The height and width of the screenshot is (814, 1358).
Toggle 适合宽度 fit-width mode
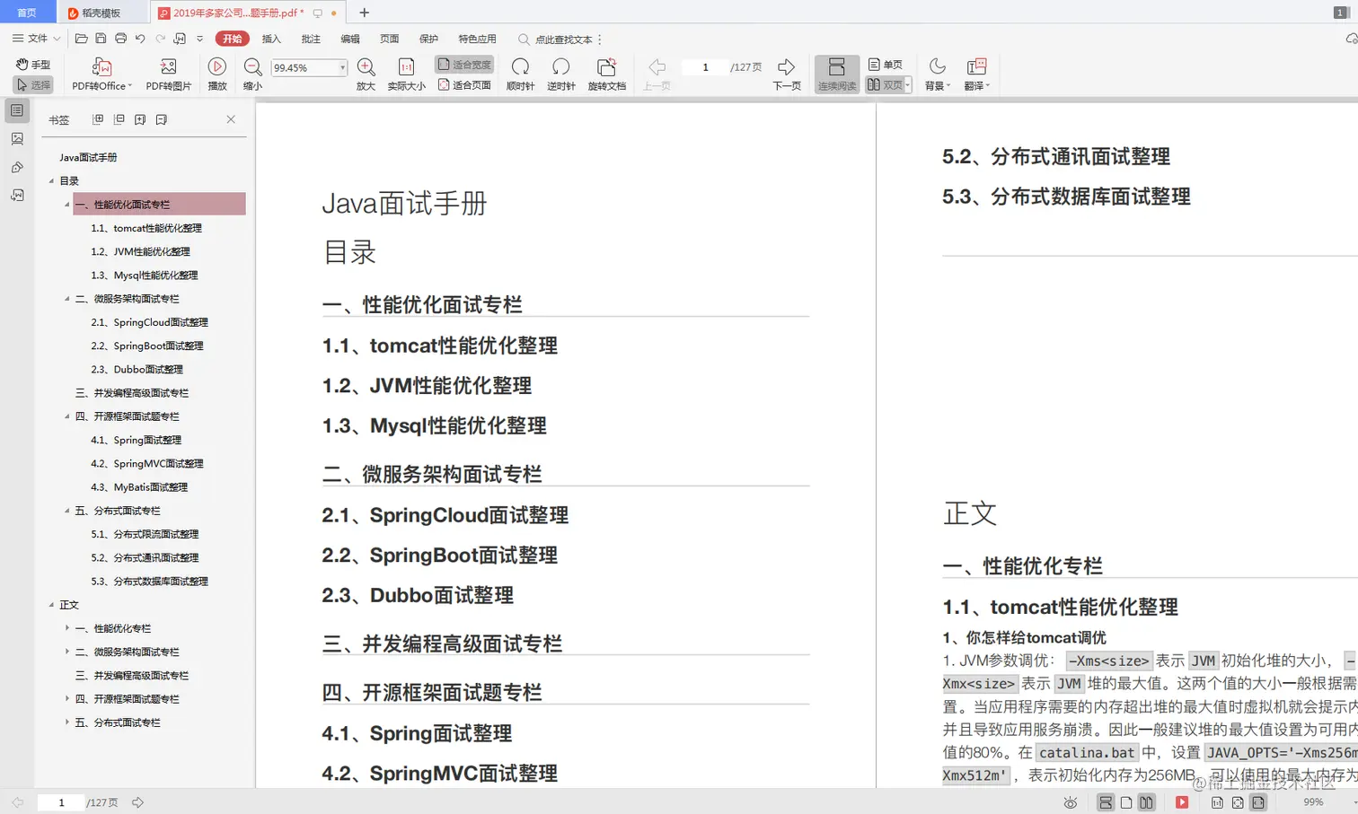(464, 65)
